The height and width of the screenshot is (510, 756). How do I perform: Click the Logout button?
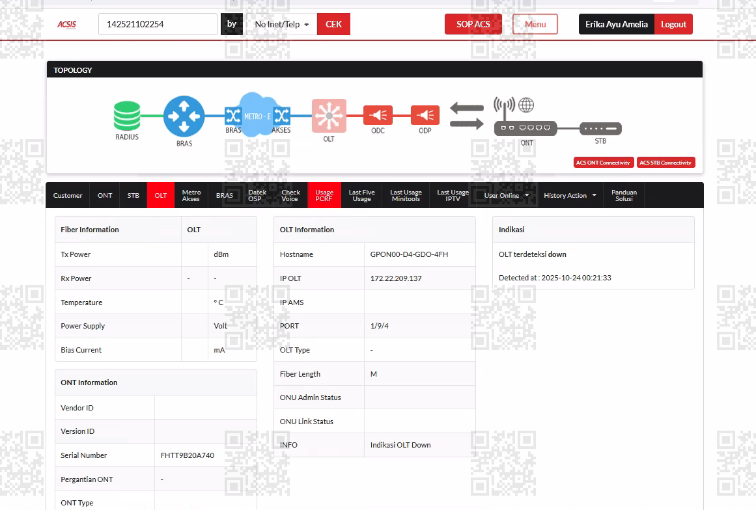click(673, 24)
